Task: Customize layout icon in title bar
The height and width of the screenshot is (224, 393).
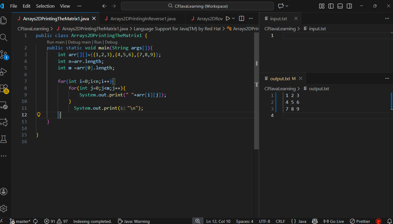Action: (x=321, y=6)
